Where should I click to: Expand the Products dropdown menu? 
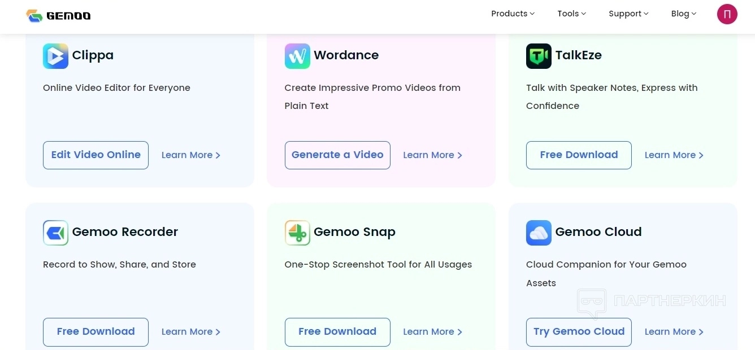(x=513, y=14)
